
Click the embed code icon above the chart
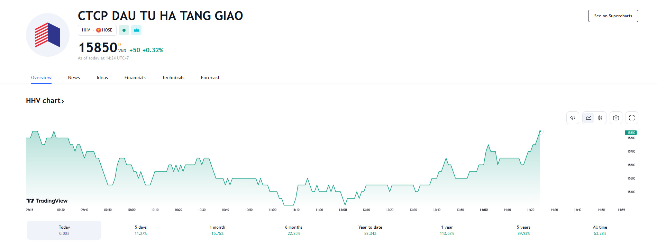(573, 118)
